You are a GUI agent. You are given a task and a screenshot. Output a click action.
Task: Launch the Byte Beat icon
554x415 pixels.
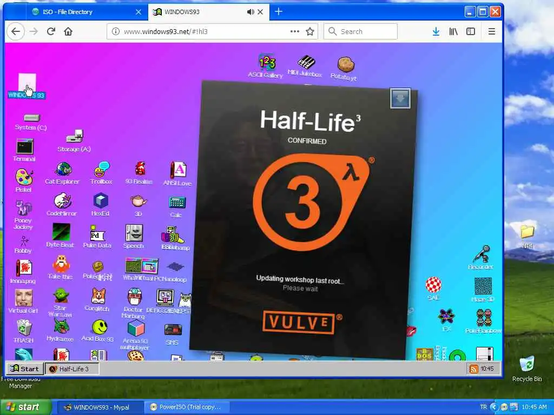click(61, 235)
